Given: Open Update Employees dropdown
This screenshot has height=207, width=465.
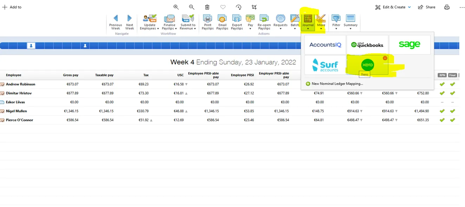Looking at the screenshot, I should tap(150, 22).
